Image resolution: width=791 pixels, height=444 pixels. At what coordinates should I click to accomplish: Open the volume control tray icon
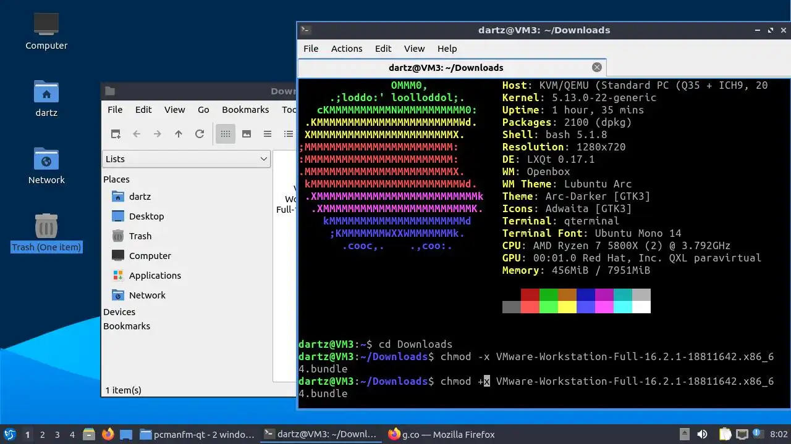[x=702, y=434]
